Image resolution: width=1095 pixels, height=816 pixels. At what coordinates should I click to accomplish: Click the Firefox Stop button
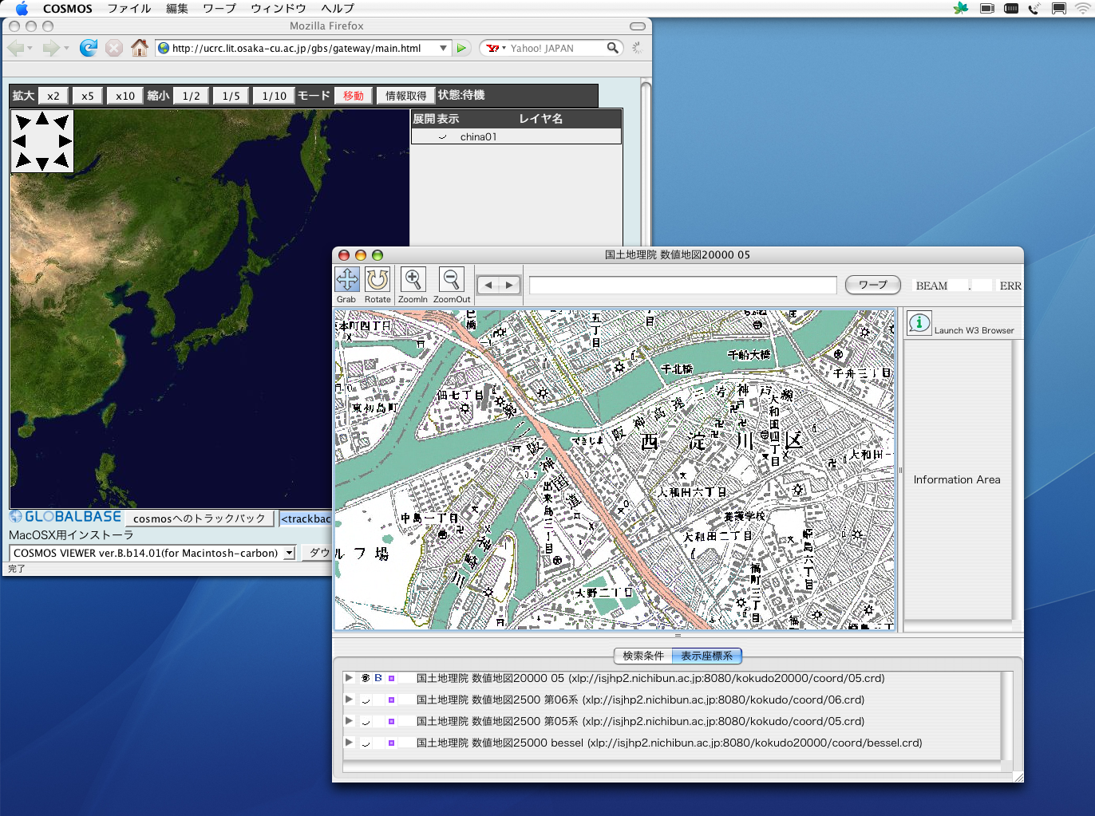(114, 48)
